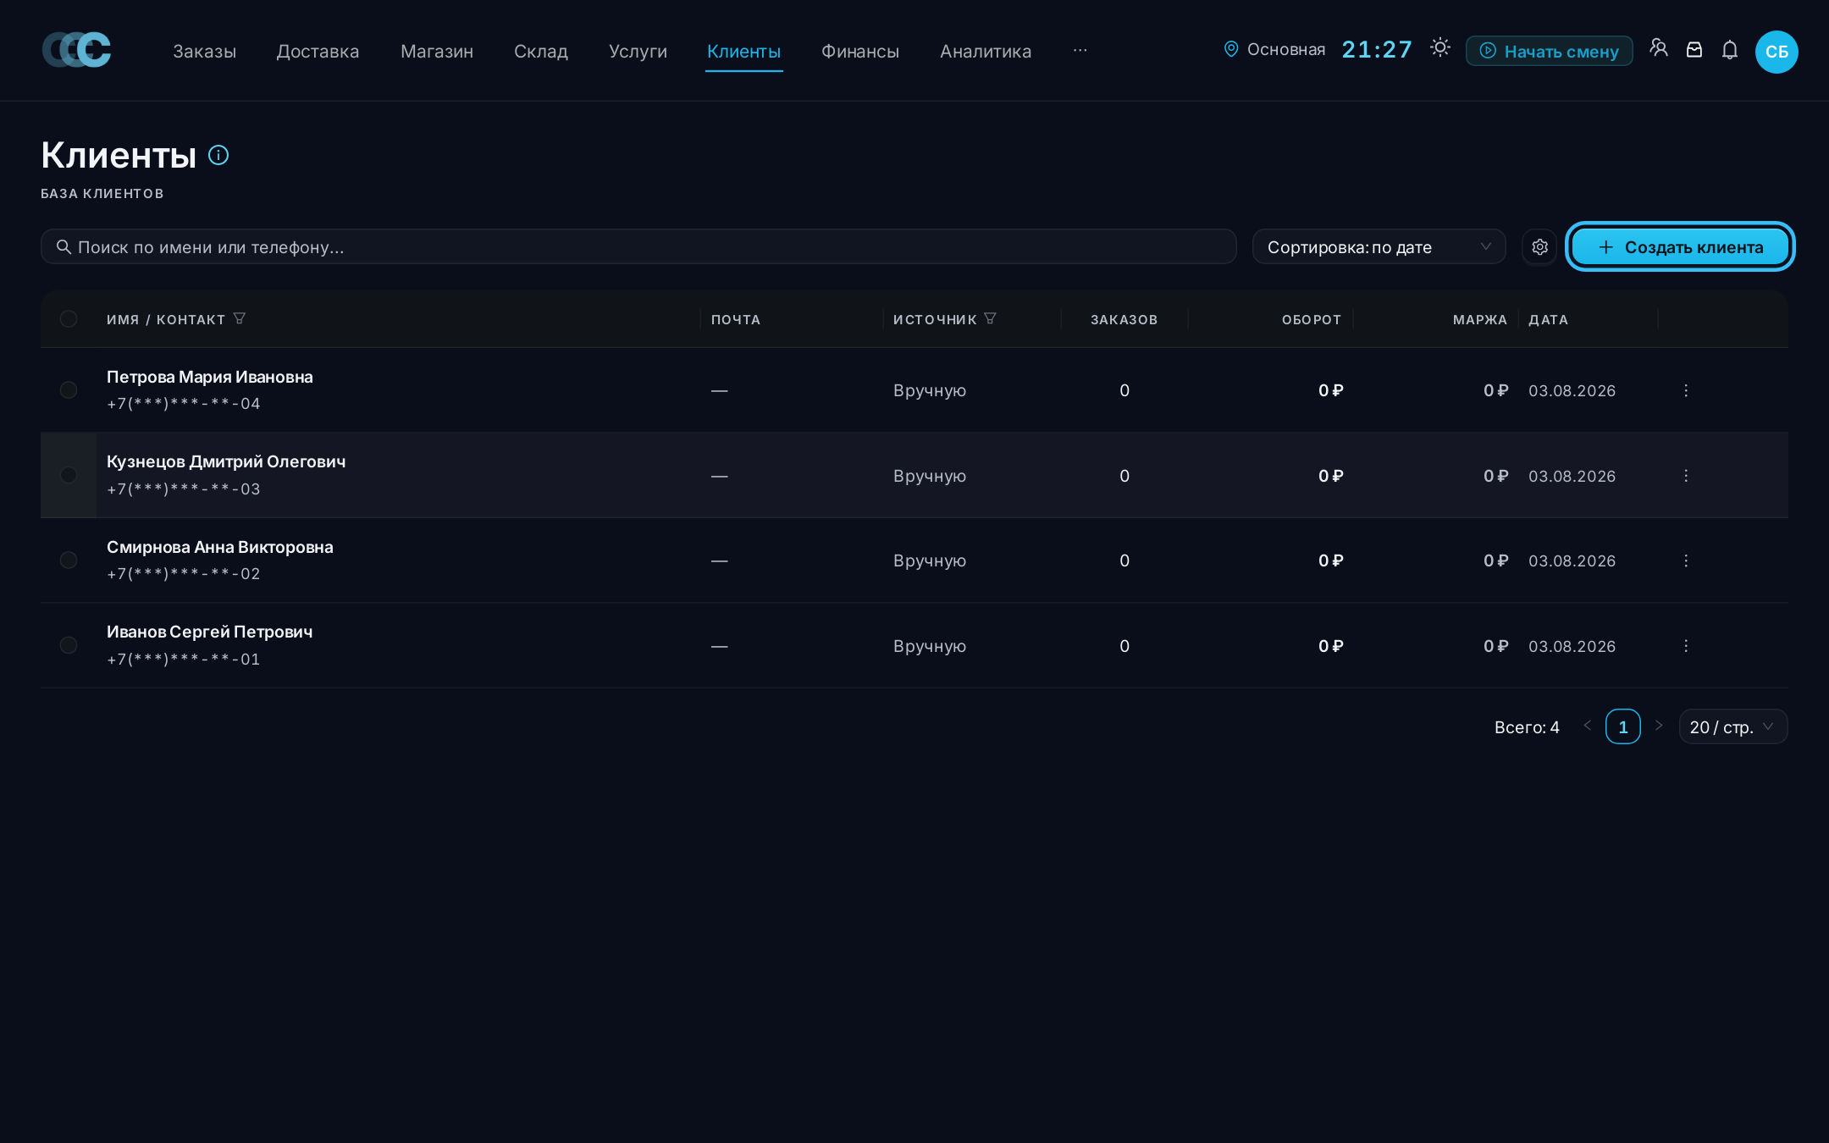Click the Создать клиента button
Viewport: 1829px width, 1143px height.
pos(1680,246)
